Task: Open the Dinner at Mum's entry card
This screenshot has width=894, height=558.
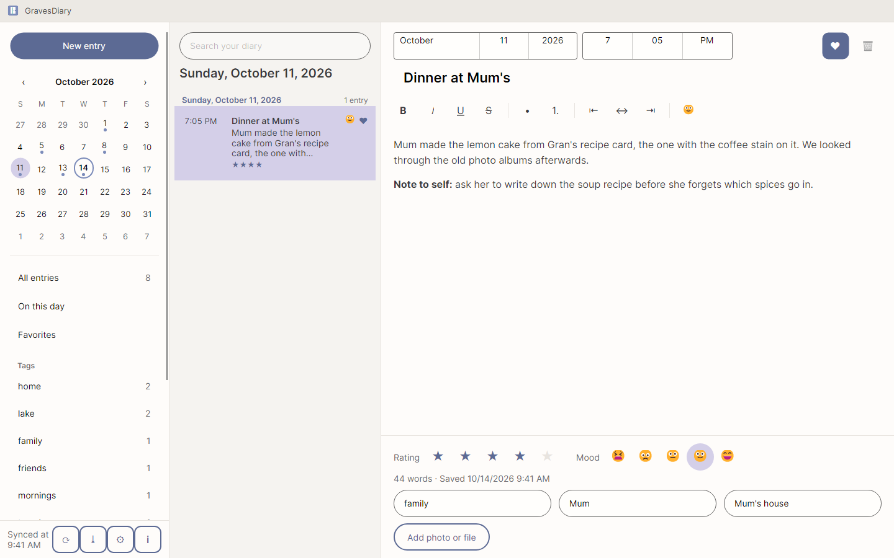Action: tap(275, 143)
